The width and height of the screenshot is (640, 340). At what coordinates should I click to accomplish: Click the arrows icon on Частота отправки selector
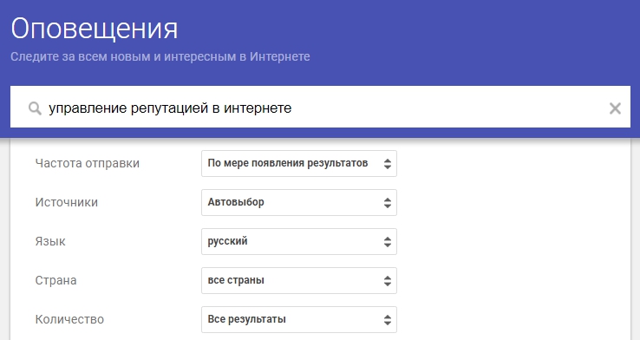click(x=388, y=164)
